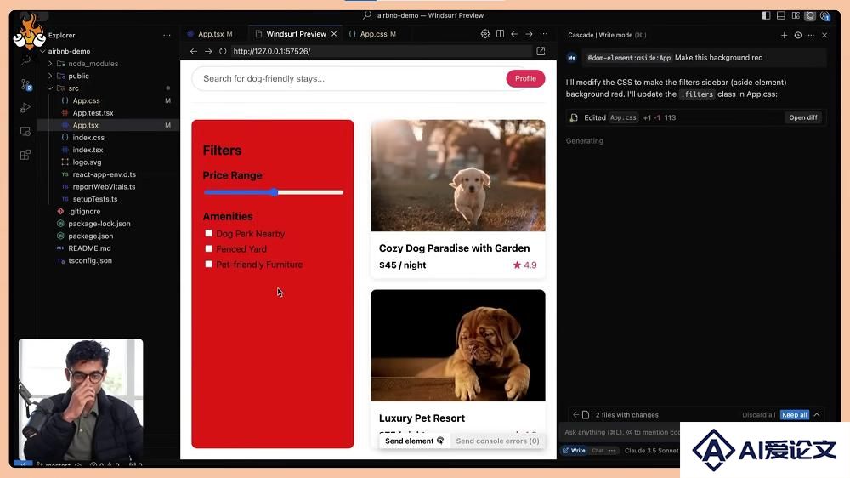Open preview in external browser

(x=541, y=51)
